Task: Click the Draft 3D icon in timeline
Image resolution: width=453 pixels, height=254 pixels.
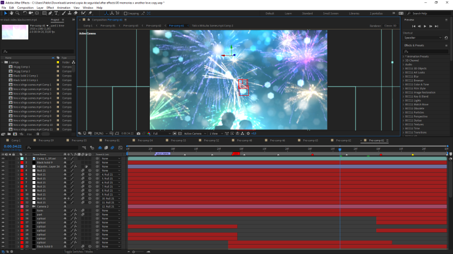Action: click(92, 148)
